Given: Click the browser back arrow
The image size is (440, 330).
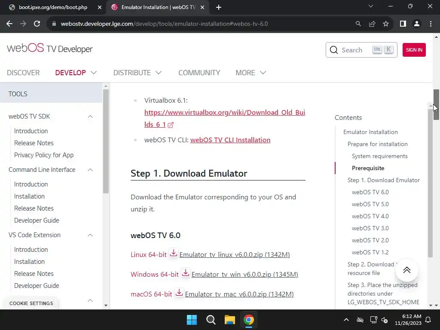Looking at the screenshot, I should pyautogui.click(x=9, y=24).
